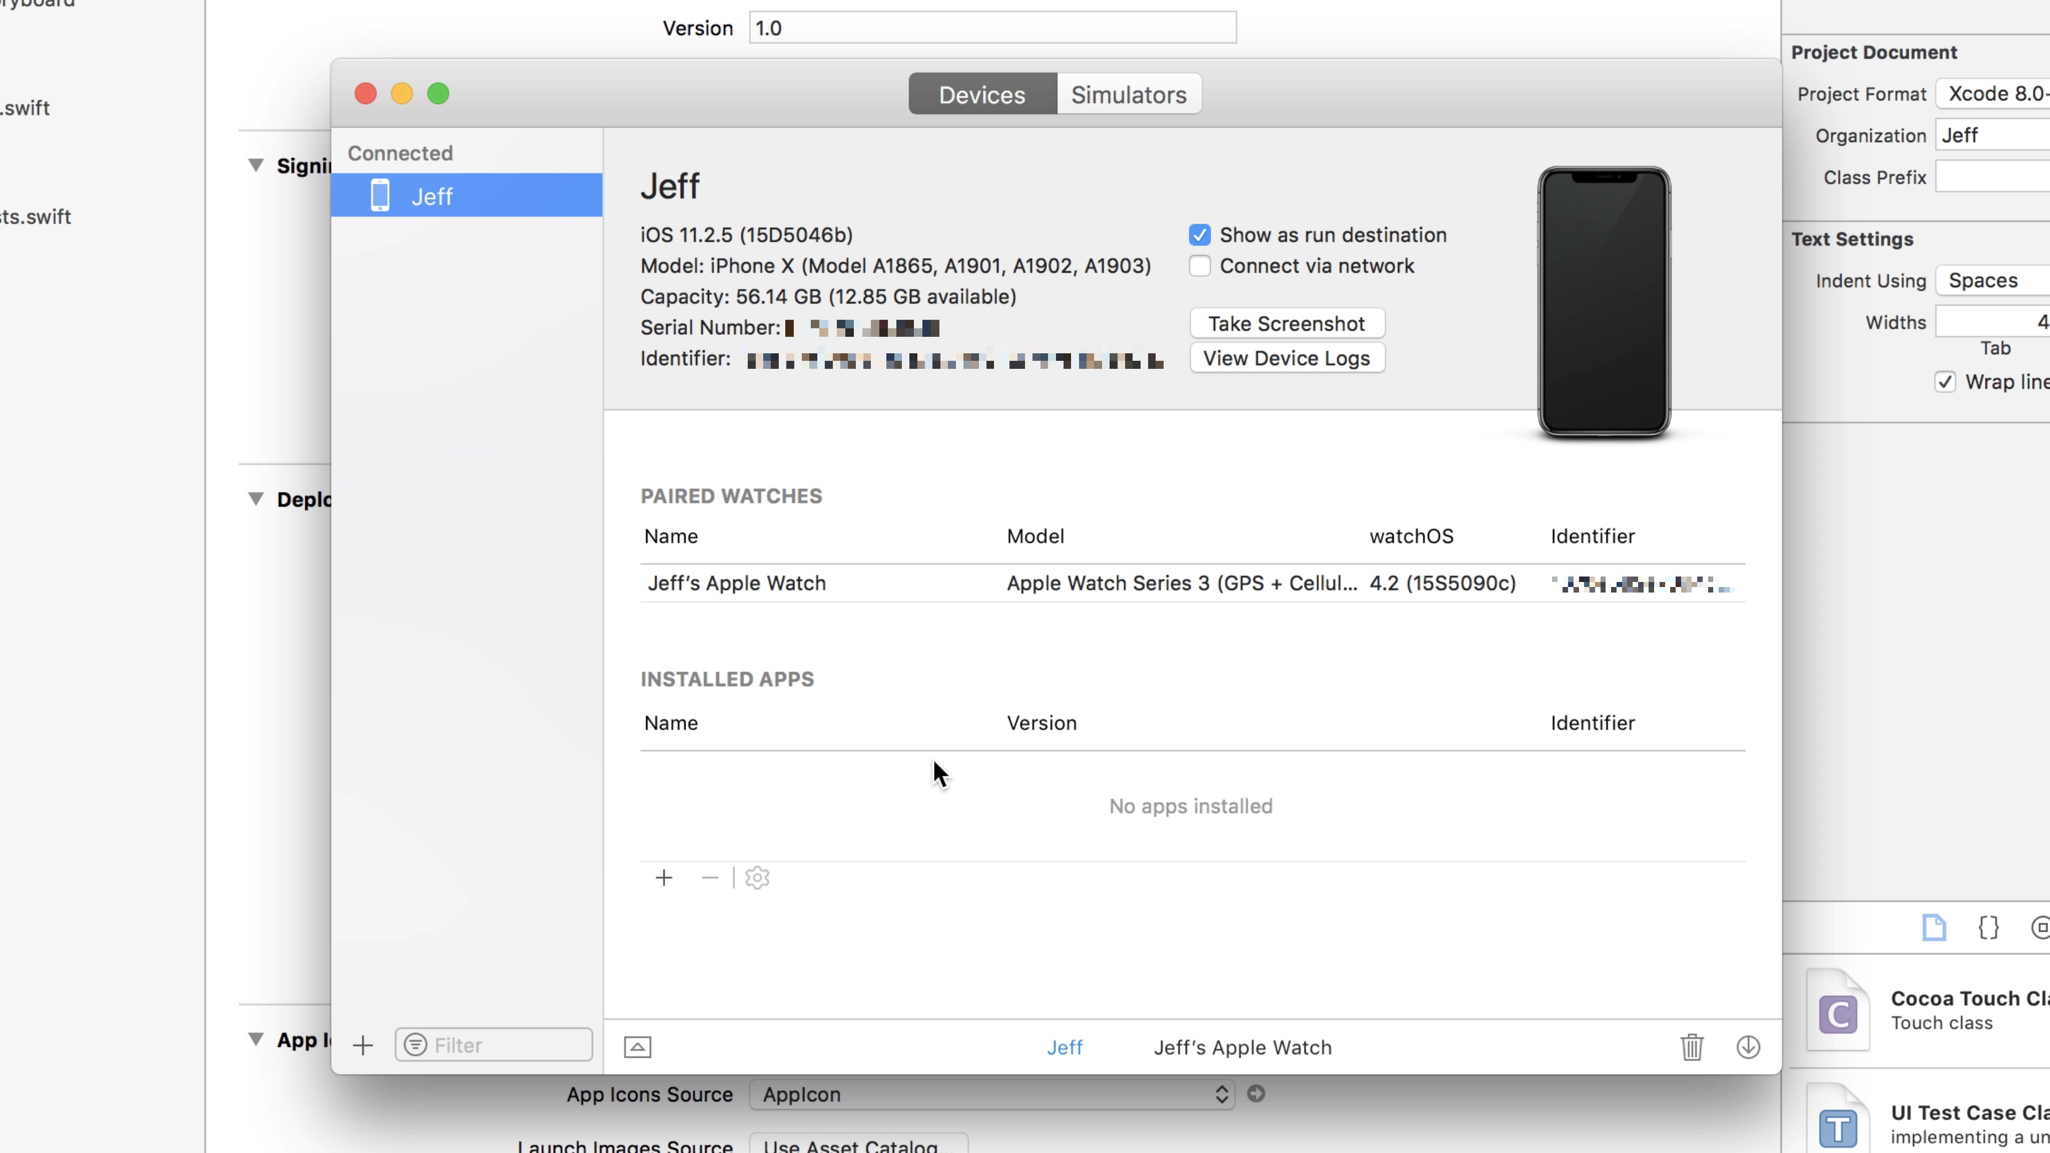This screenshot has height=1153, width=2050.
Task: Switch to the Simulators tab
Action: point(1129,94)
